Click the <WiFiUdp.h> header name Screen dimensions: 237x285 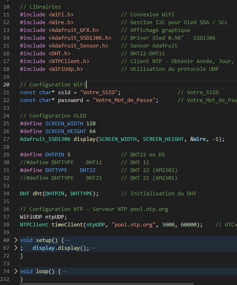click(x=65, y=69)
